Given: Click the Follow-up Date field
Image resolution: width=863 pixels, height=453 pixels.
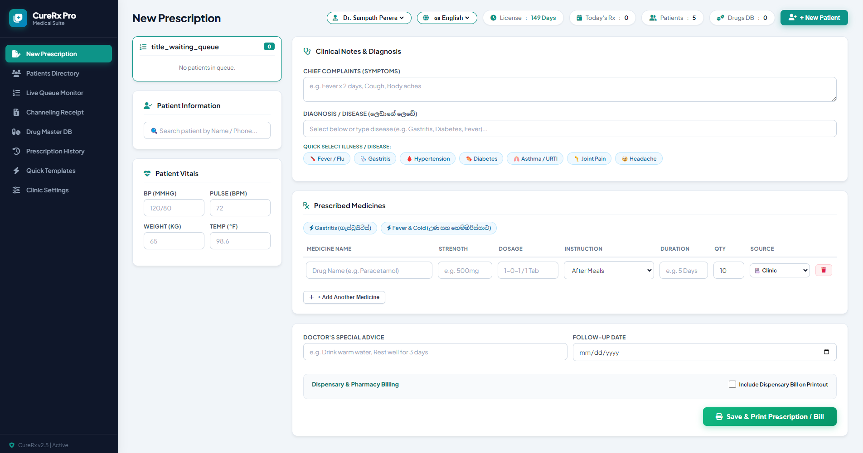Looking at the screenshot, I should pos(704,352).
